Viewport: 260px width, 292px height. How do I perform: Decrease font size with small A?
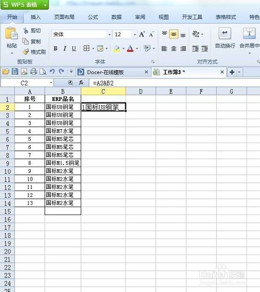click(x=151, y=34)
